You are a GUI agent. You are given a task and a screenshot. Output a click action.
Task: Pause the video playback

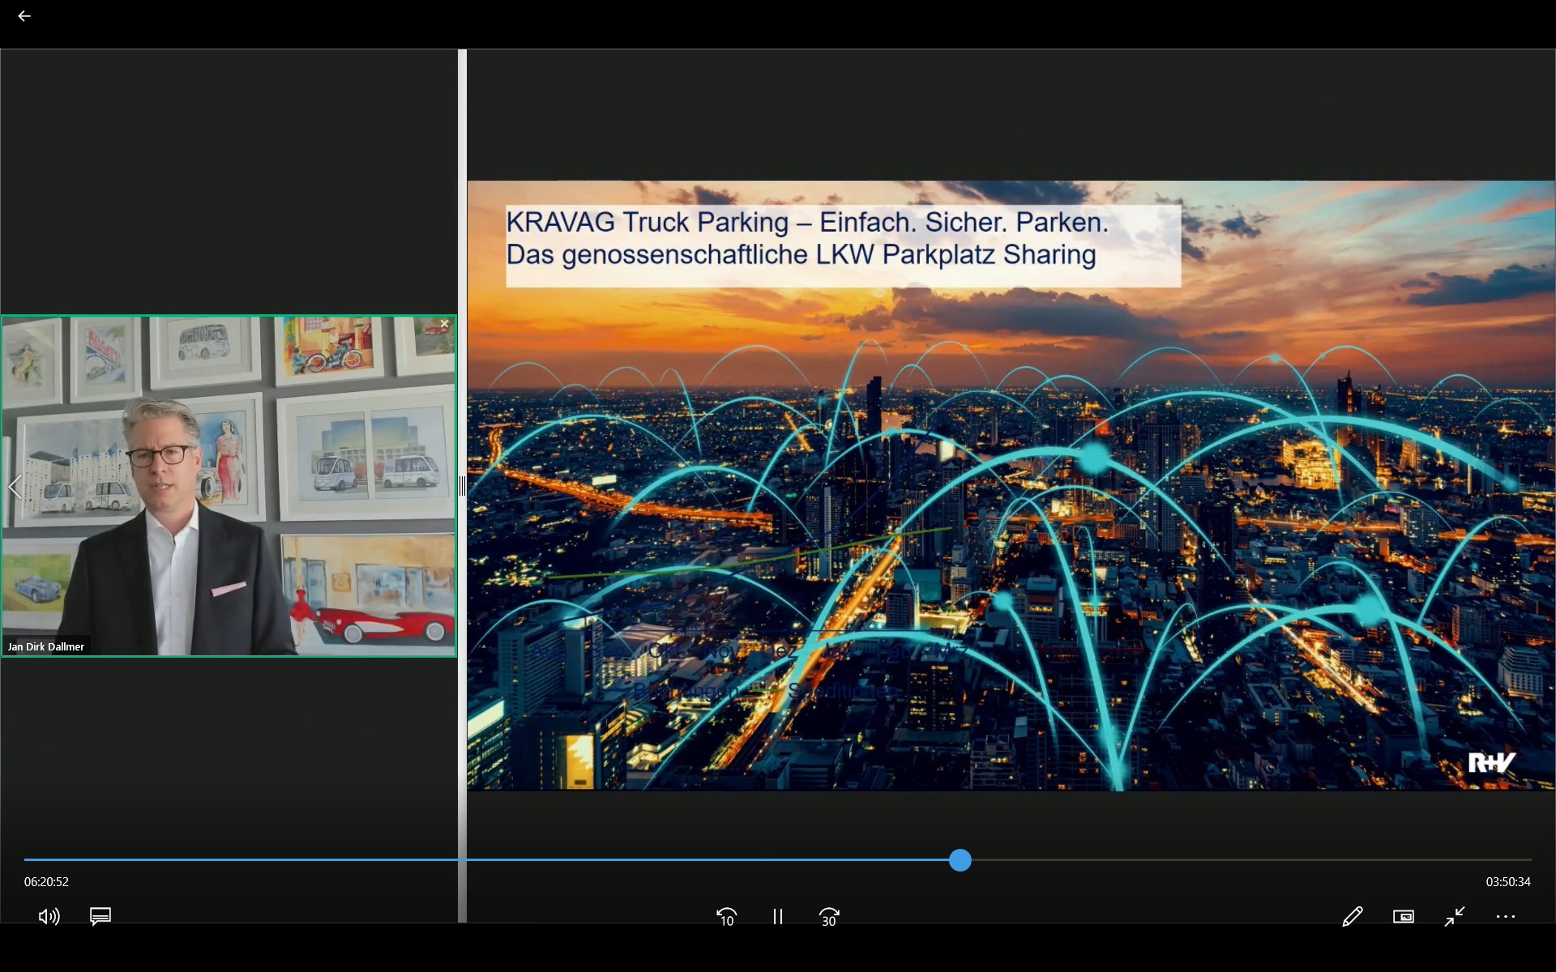coord(778,917)
